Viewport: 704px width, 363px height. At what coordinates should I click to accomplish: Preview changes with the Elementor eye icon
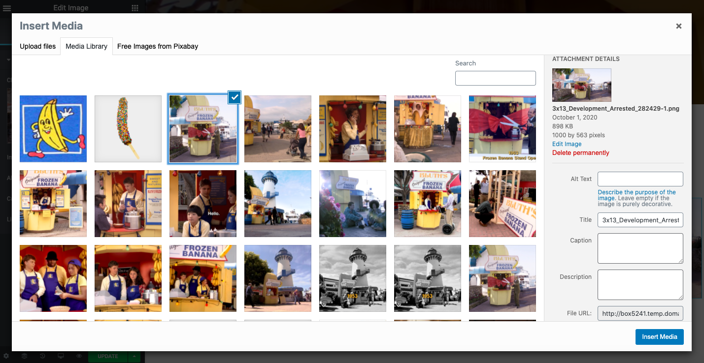point(79,356)
